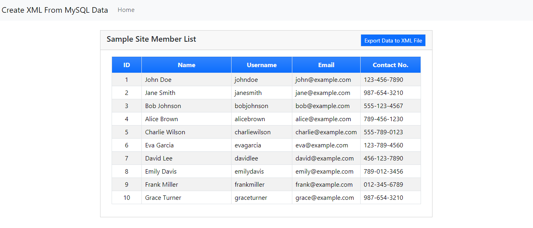Click the Sample Site Member List heading
This screenshot has height=228, width=533.
151,39
